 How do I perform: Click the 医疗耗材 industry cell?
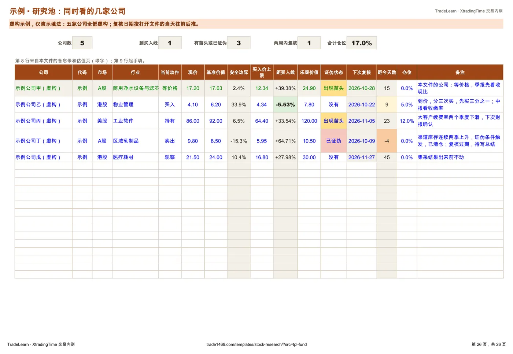click(x=135, y=157)
